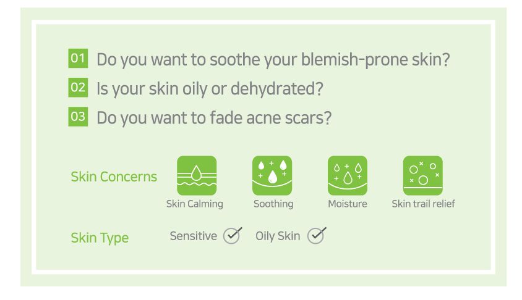Click the Skin Type heading
The width and height of the screenshot is (522, 300).
pyautogui.click(x=100, y=238)
